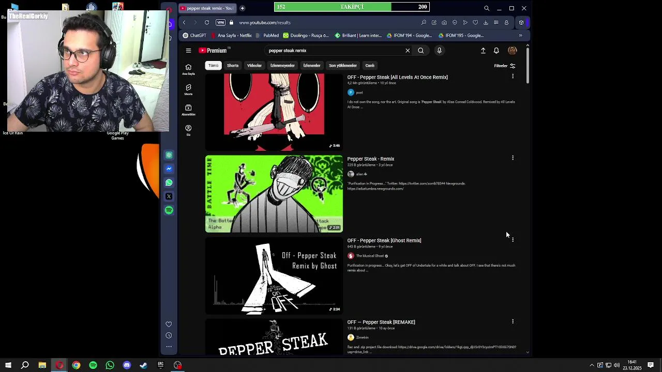Open Opera easy setup menu icon
The image size is (662, 372).
[x=496, y=22]
